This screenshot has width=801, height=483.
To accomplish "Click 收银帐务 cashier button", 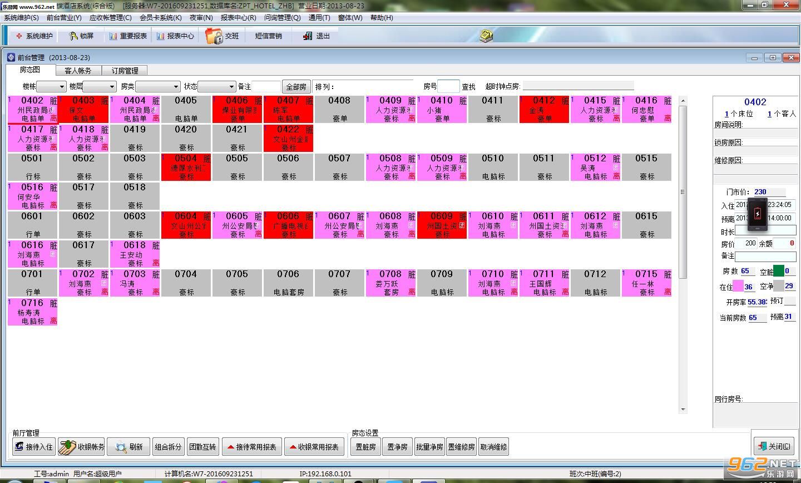I will click(x=82, y=447).
